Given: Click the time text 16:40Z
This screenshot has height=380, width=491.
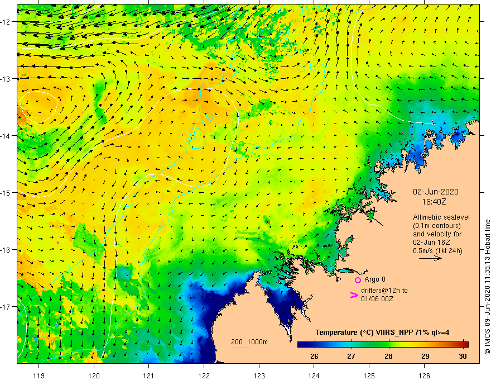Looking at the screenshot, I should pos(434,202).
